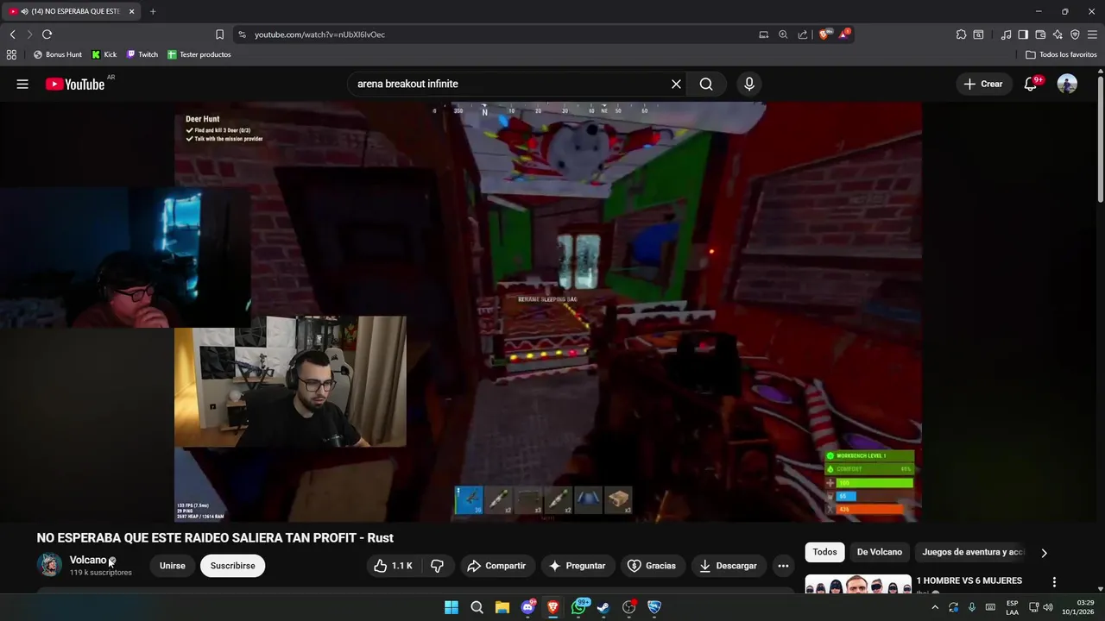This screenshot has width=1105, height=621.
Task: Show hidden system tray icons
Action: 934,607
